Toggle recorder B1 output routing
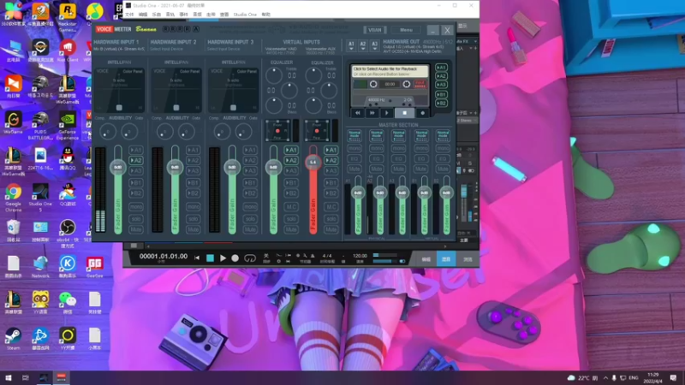Screen dimensions: 685x385 click(441, 94)
